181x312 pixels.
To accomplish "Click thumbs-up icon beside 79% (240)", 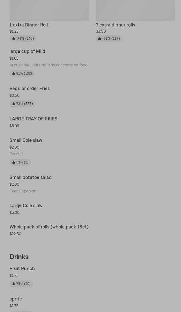I will point(13,39).
